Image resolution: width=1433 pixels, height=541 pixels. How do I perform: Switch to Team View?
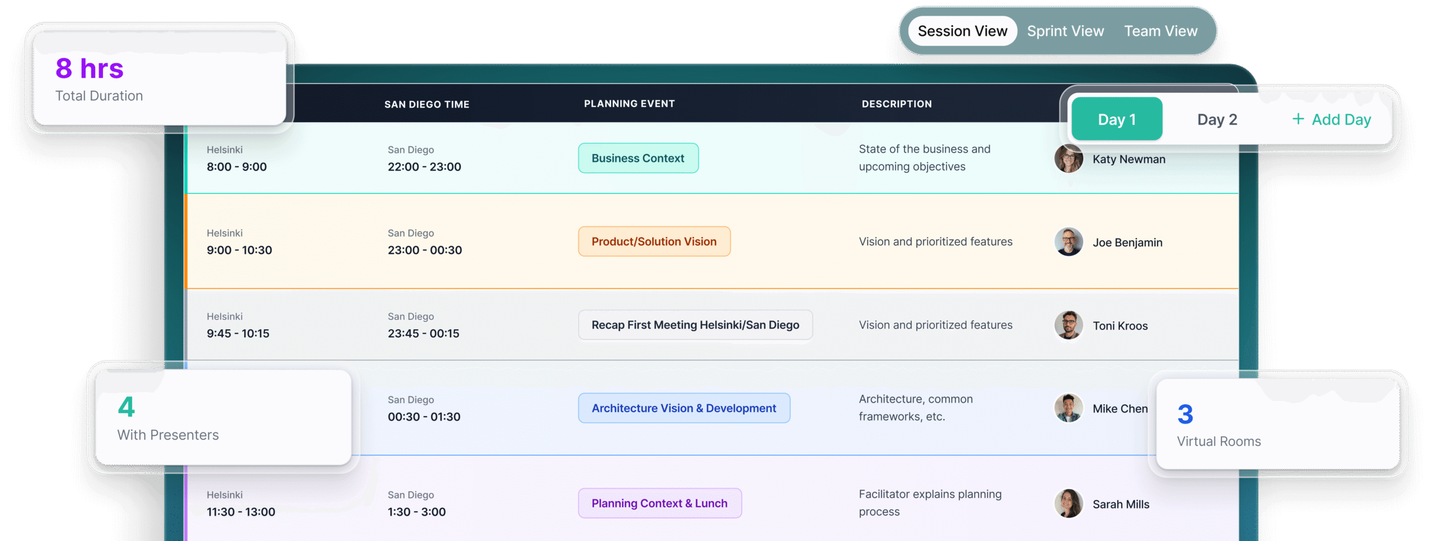1160,31
